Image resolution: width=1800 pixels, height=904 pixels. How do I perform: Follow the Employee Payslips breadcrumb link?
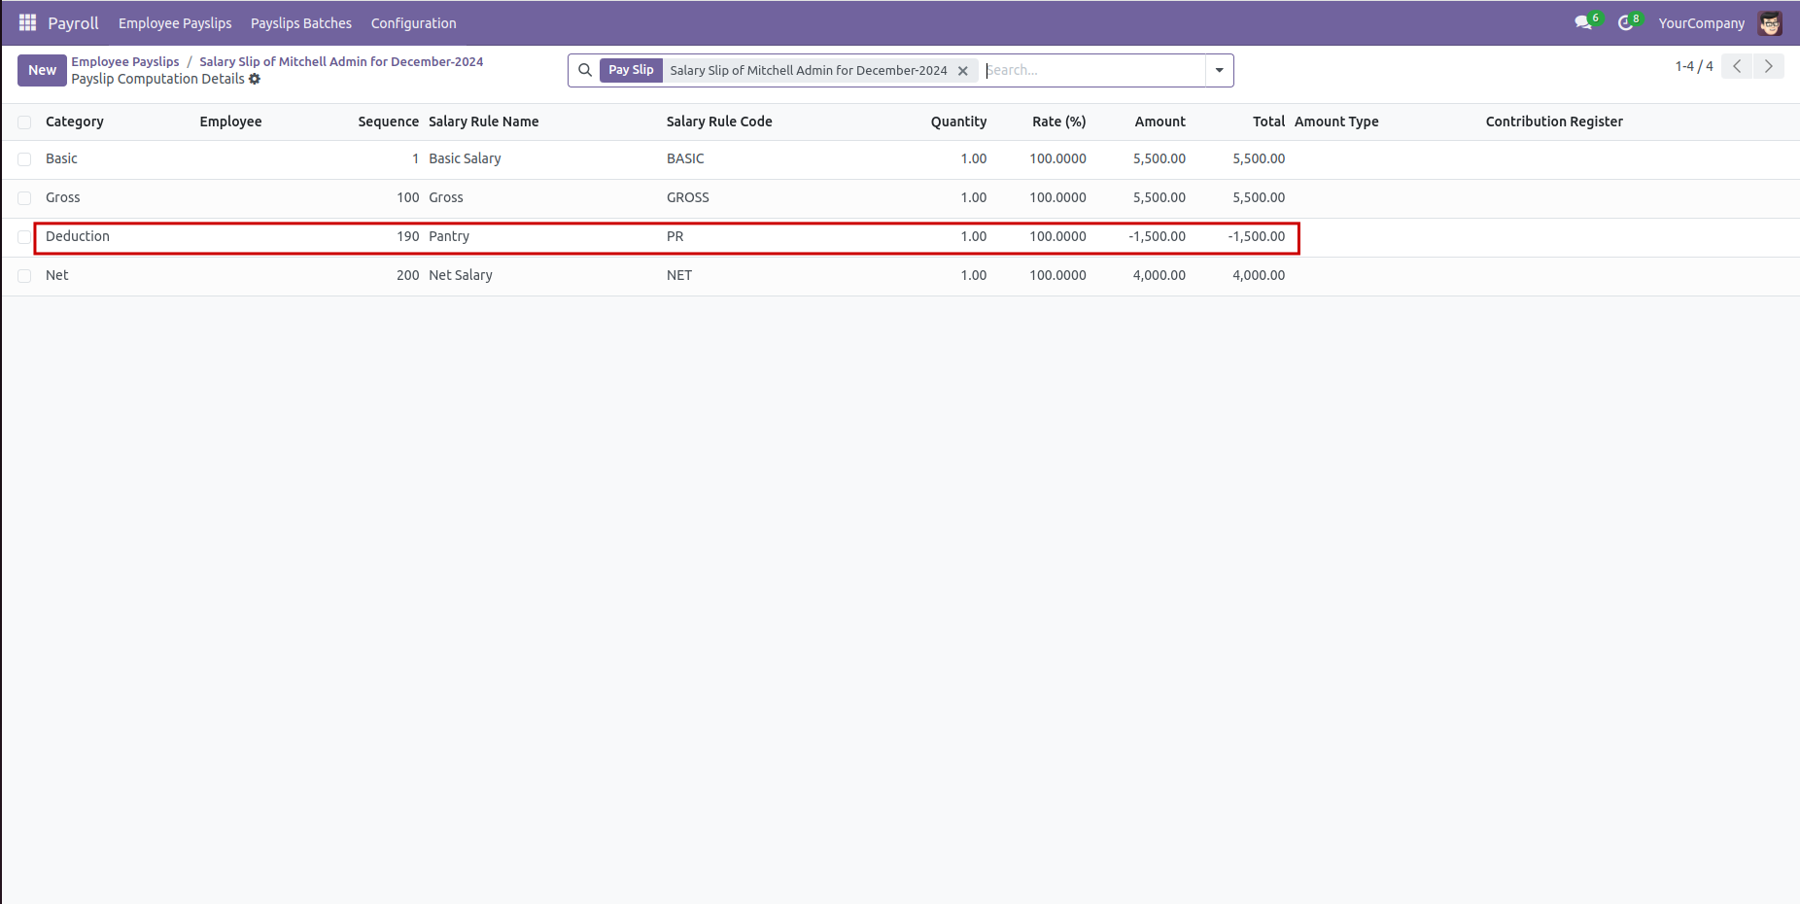[125, 61]
